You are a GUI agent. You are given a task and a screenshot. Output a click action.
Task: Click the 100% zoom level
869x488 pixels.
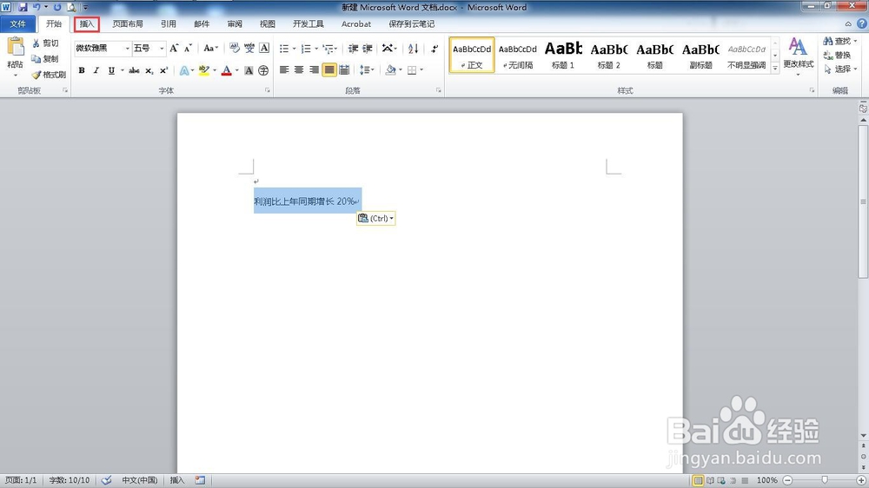[x=767, y=480]
